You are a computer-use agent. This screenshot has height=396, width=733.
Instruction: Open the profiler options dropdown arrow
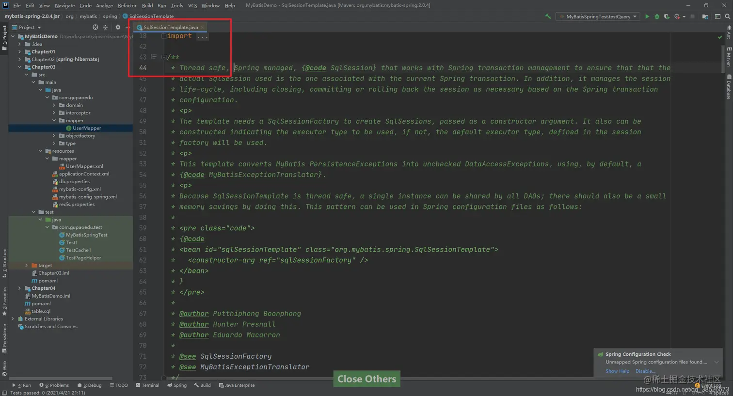684,16
